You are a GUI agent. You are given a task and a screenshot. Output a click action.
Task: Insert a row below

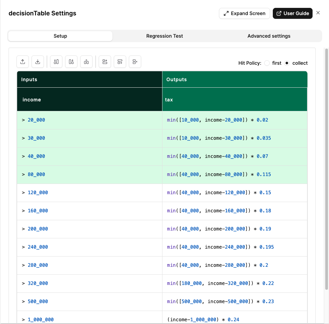[120, 62]
